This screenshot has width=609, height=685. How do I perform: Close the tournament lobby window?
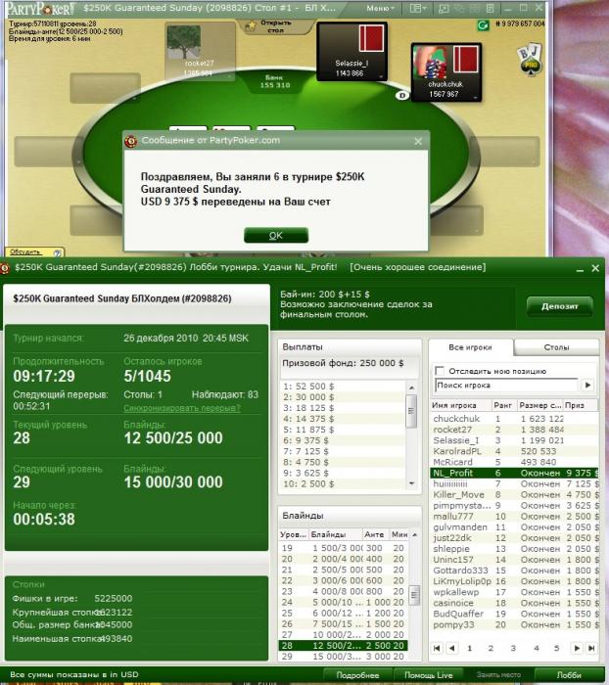pyautogui.click(x=595, y=268)
